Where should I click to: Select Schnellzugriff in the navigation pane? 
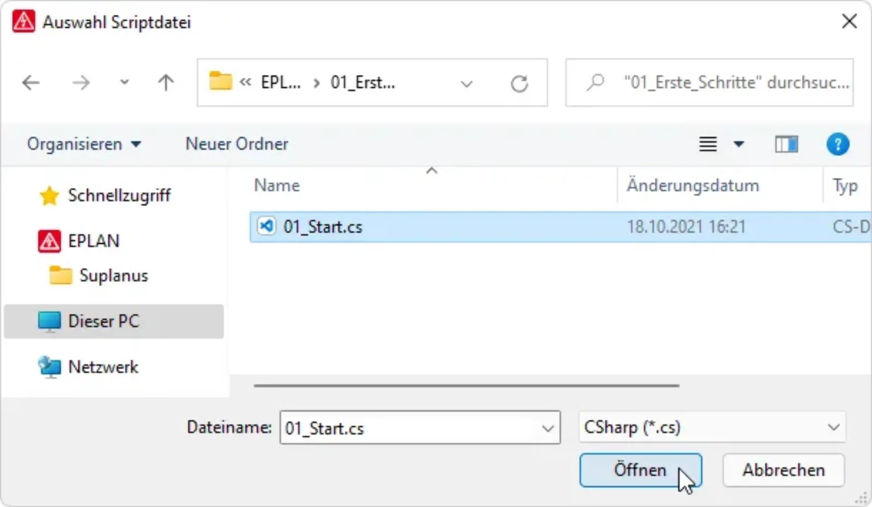119,195
